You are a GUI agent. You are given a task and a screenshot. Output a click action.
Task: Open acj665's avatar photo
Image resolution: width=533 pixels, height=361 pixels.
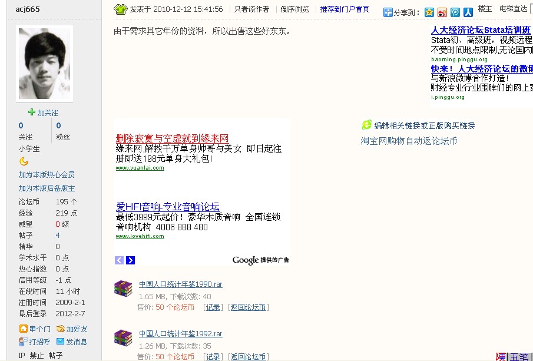tap(45, 64)
